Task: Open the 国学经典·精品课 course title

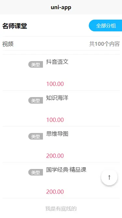Action: pos(66,170)
